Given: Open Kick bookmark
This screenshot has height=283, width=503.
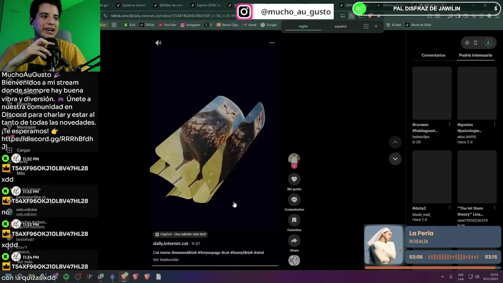Looking at the screenshot, I should pyautogui.click(x=130, y=25).
